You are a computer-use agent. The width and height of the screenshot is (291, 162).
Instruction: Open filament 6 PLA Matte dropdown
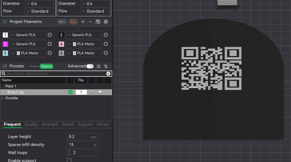pos(84,53)
